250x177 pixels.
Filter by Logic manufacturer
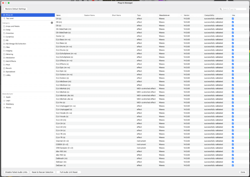pyautogui.click(x=8, y=101)
